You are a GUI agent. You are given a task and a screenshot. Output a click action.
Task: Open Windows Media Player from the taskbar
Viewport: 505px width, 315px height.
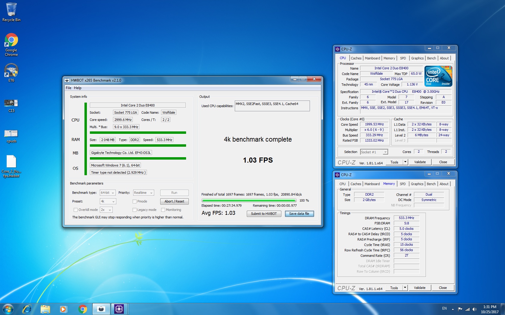(63, 309)
